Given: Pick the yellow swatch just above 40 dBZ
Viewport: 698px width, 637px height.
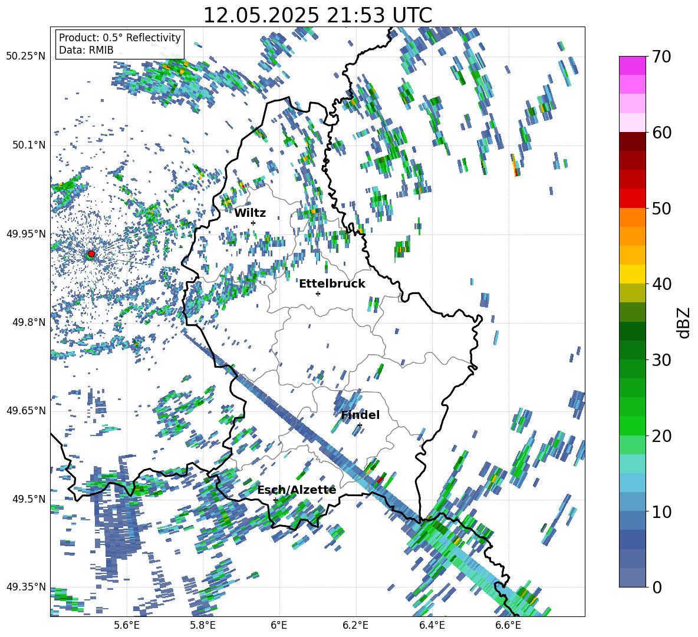Looking at the screenshot, I should (632, 274).
